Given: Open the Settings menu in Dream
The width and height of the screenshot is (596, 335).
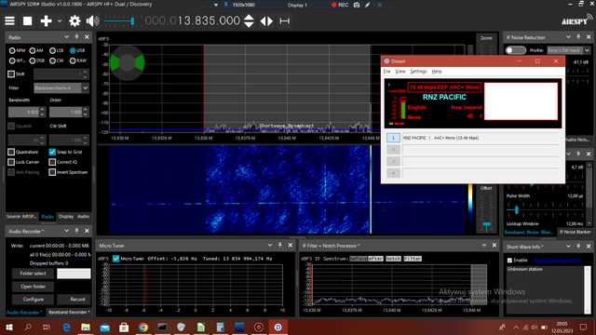Looking at the screenshot, I should tap(418, 72).
